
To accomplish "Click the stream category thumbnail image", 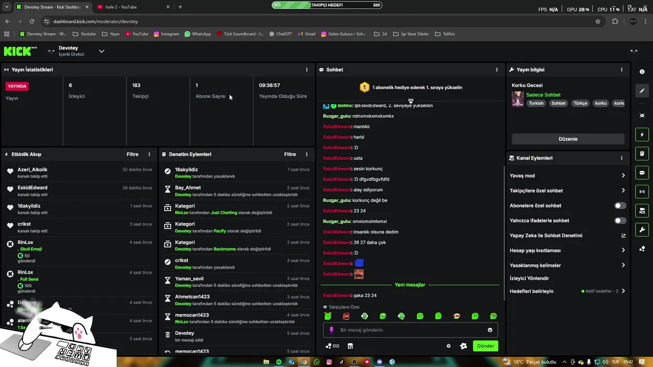I will click(518, 99).
